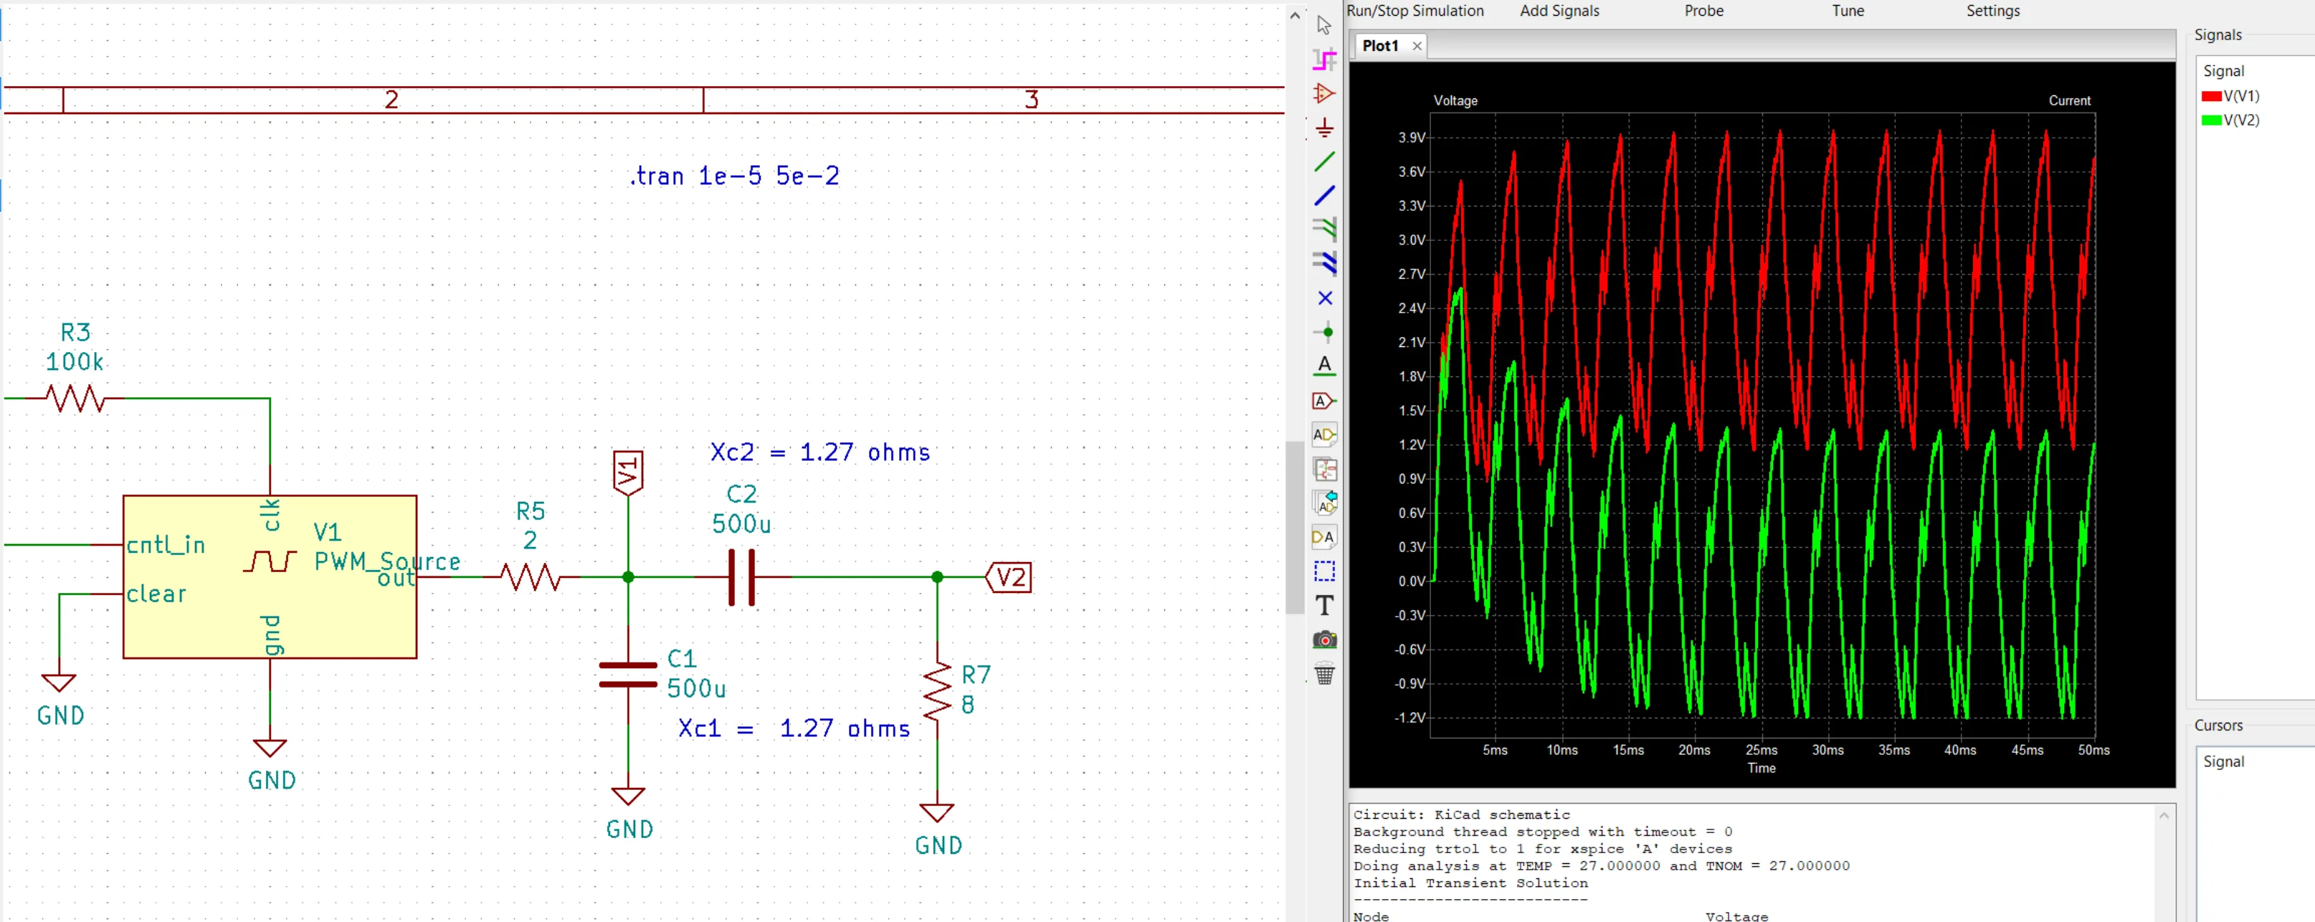Select the no-connect flag tool
Image resolution: width=2315 pixels, height=922 pixels.
1323,298
